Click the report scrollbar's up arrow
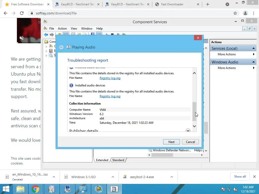Screen dimensions: 259x194 [x=195, y=73]
